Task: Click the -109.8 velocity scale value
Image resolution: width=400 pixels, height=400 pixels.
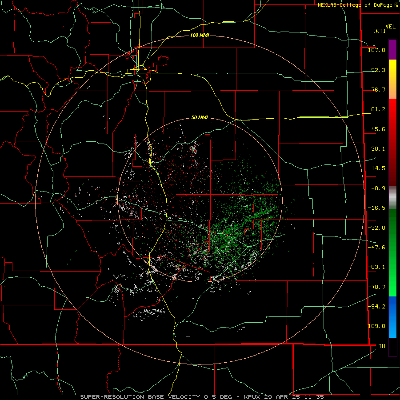Action: [375, 326]
